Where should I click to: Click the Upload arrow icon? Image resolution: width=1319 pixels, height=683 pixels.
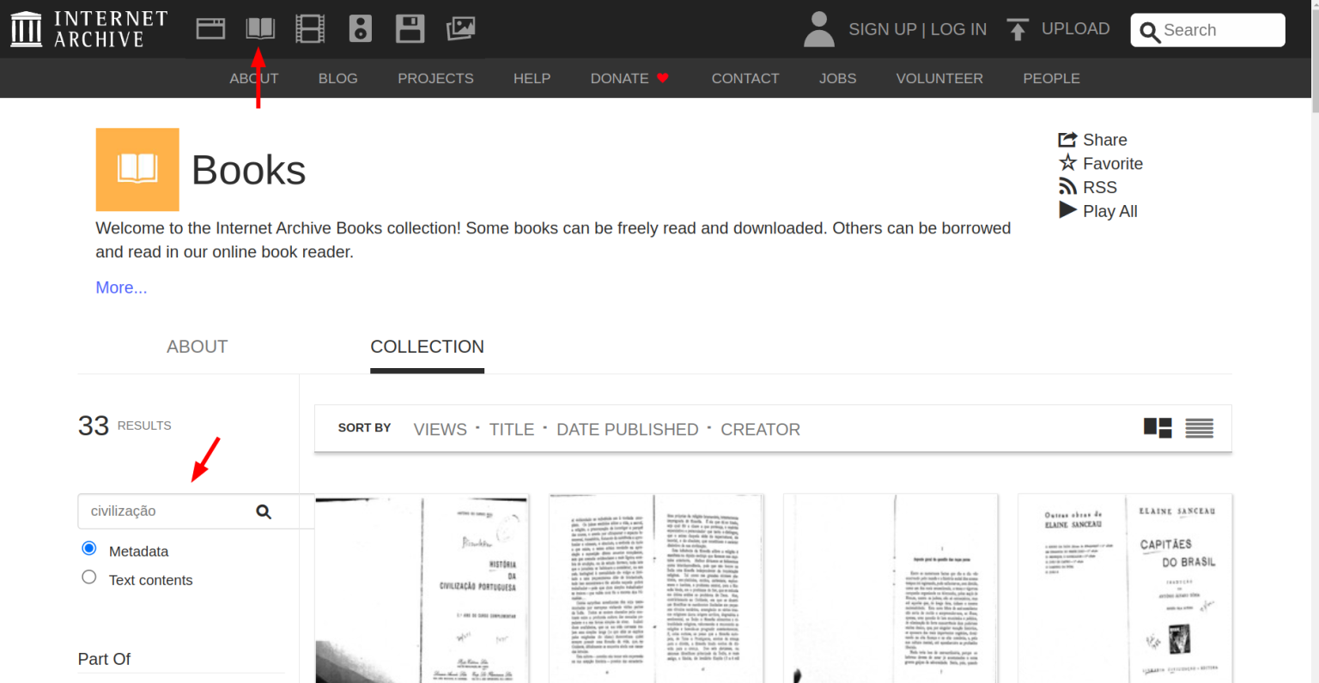[x=1018, y=30]
